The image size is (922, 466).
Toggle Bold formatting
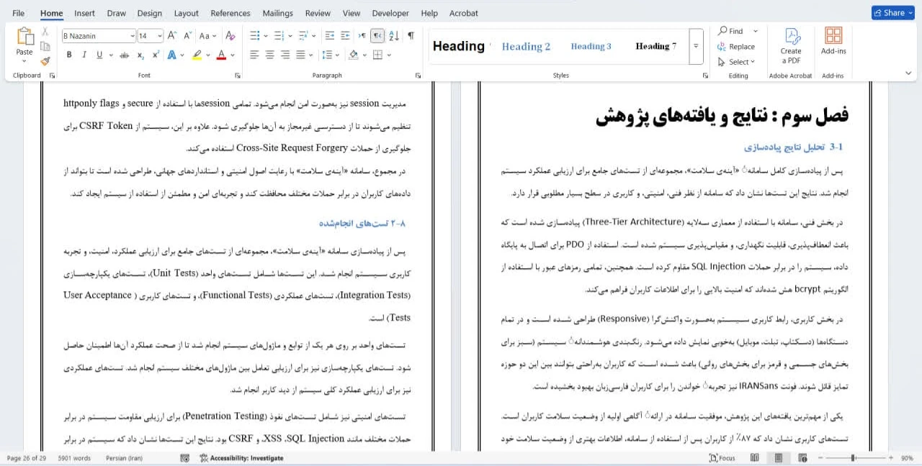pyautogui.click(x=69, y=55)
